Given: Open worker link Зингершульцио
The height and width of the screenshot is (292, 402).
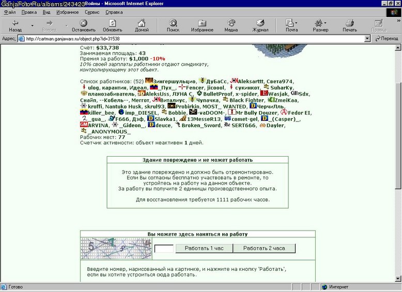Looking at the screenshot, I should point(174,82).
